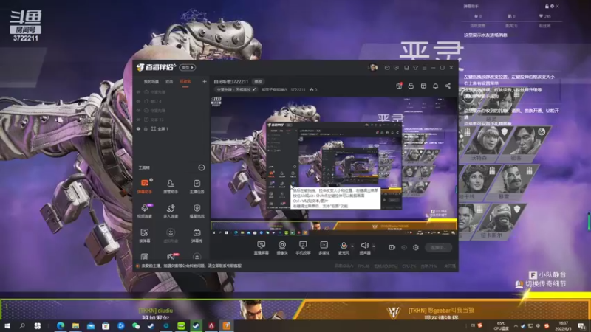Switch to the first scene tab

click(151, 82)
